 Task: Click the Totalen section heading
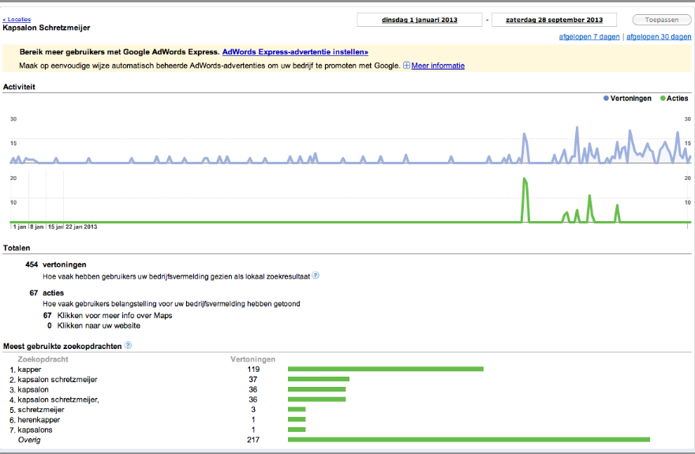click(17, 248)
